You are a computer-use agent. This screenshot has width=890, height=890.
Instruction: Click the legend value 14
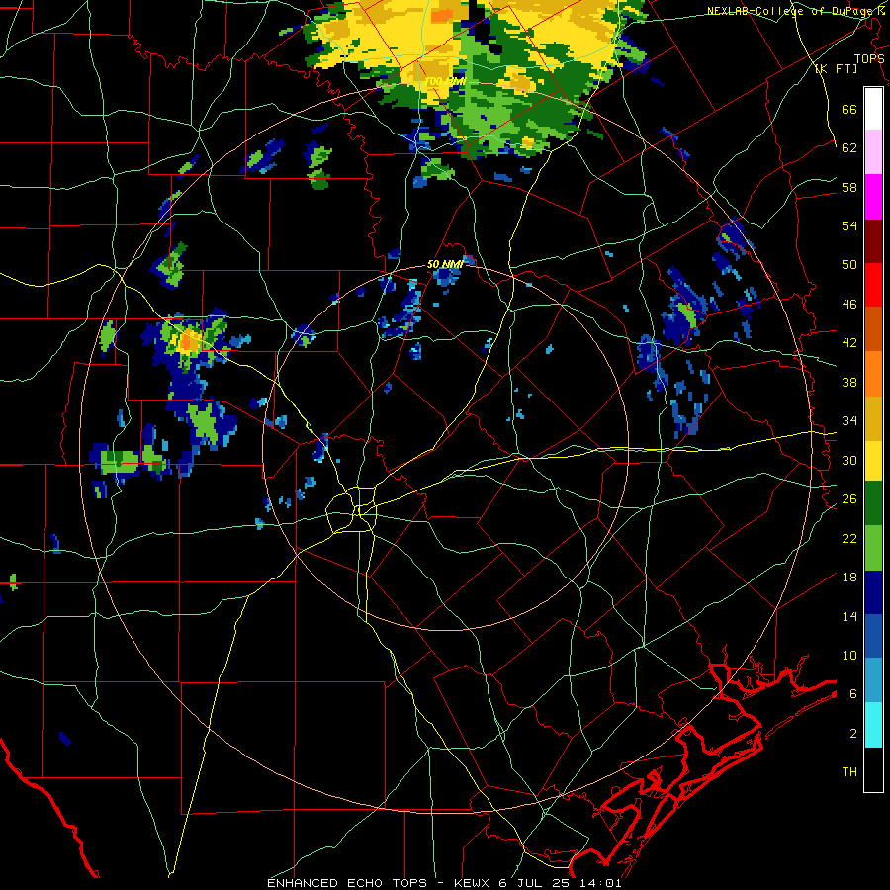coord(849,616)
